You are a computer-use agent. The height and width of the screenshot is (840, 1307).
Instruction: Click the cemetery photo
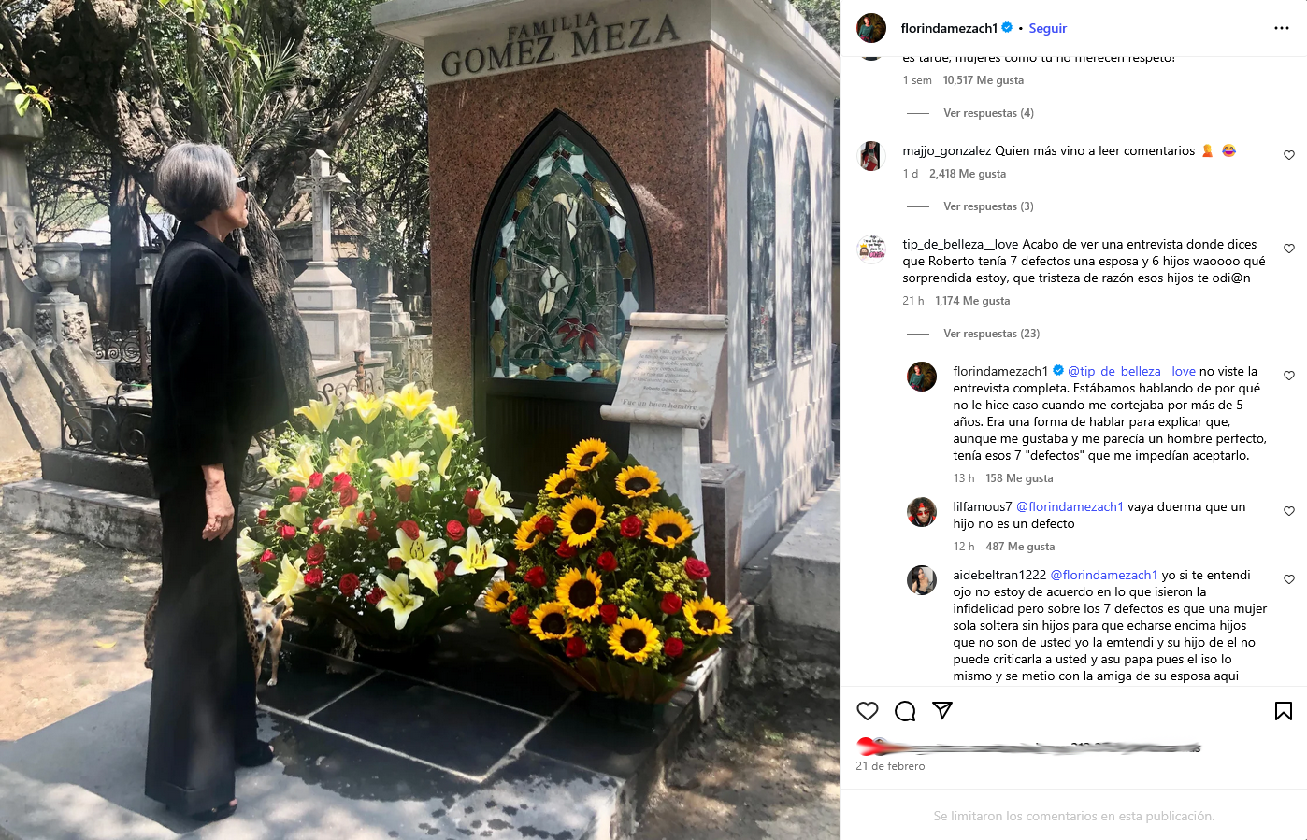(x=420, y=420)
